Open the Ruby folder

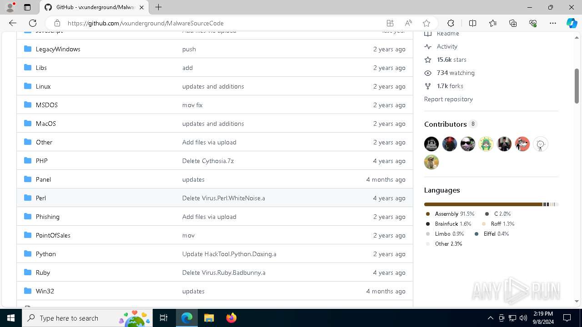[x=43, y=272]
